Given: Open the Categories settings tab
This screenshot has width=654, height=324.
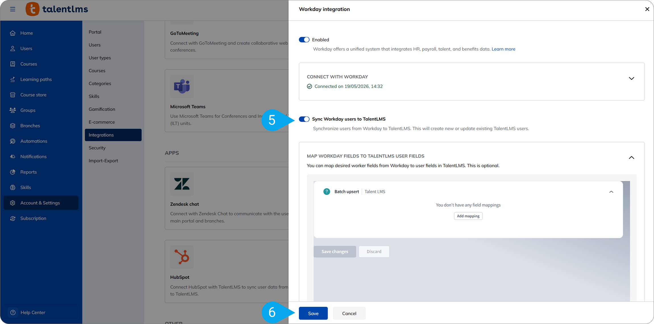Looking at the screenshot, I should [100, 84].
